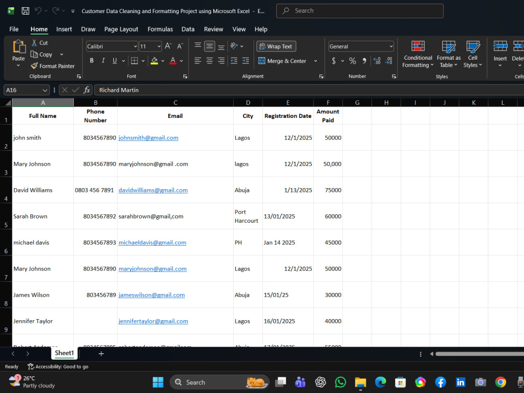This screenshot has width=524, height=393.
Task: Click the Merge & Center button
Action: tap(282, 61)
